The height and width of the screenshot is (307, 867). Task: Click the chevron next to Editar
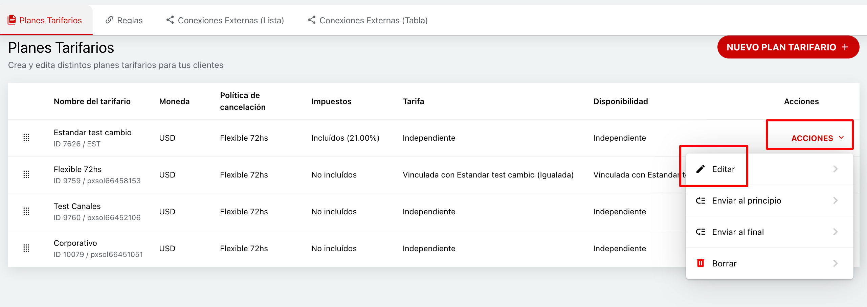click(x=836, y=169)
